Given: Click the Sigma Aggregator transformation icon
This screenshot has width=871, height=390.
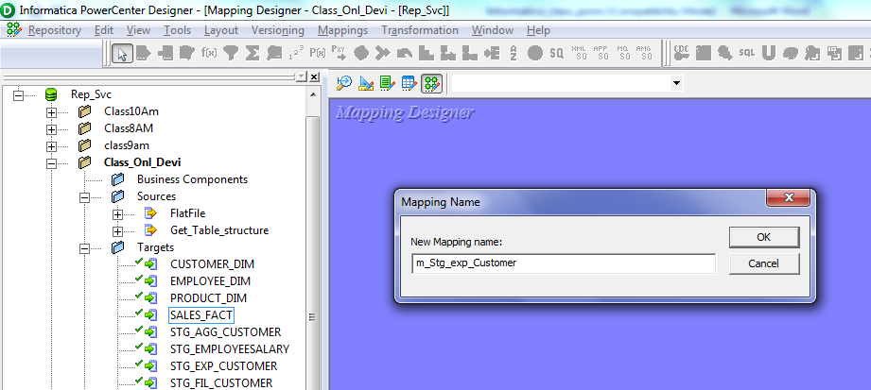Looking at the screenshot, I should 253,53.
